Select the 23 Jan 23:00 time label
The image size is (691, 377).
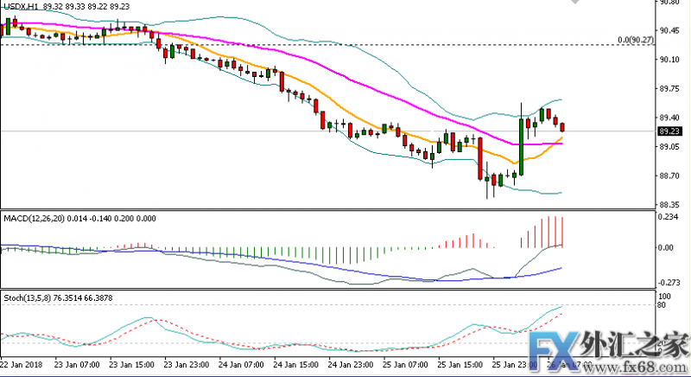[x=187, y=365]
